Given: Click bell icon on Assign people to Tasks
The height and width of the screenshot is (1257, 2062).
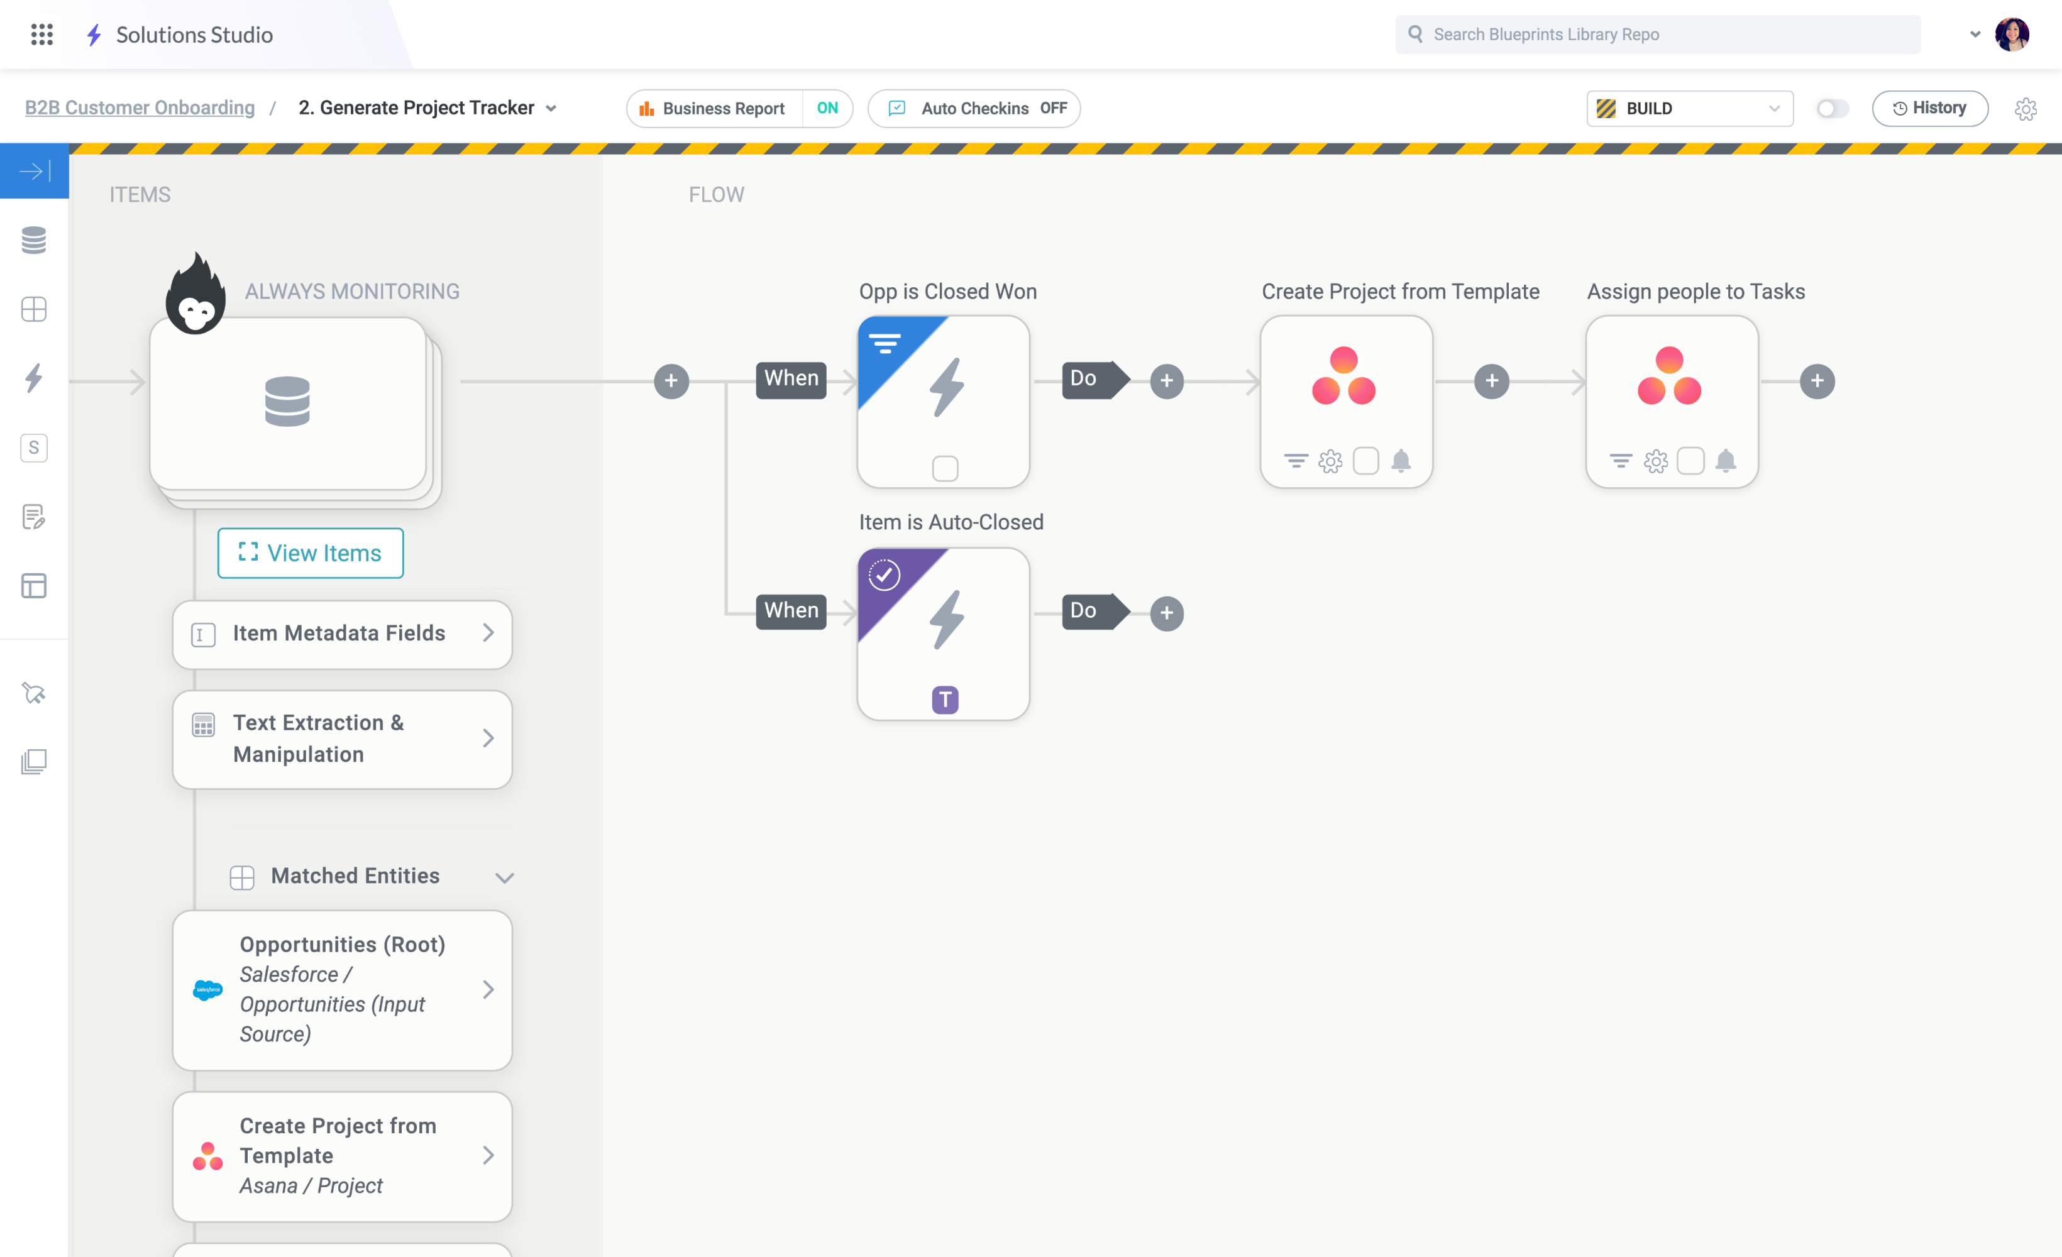Looking at the screenshot, I should point(1725,461).
